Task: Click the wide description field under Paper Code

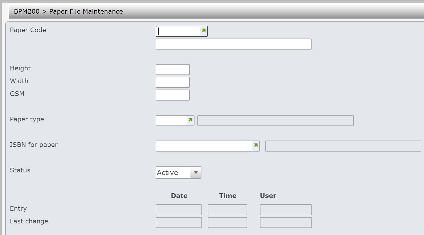Action: coord(234,44)
